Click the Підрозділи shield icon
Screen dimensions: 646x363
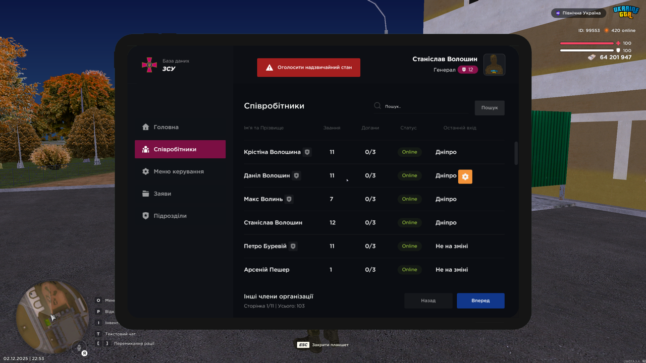(x=146, y=216)
